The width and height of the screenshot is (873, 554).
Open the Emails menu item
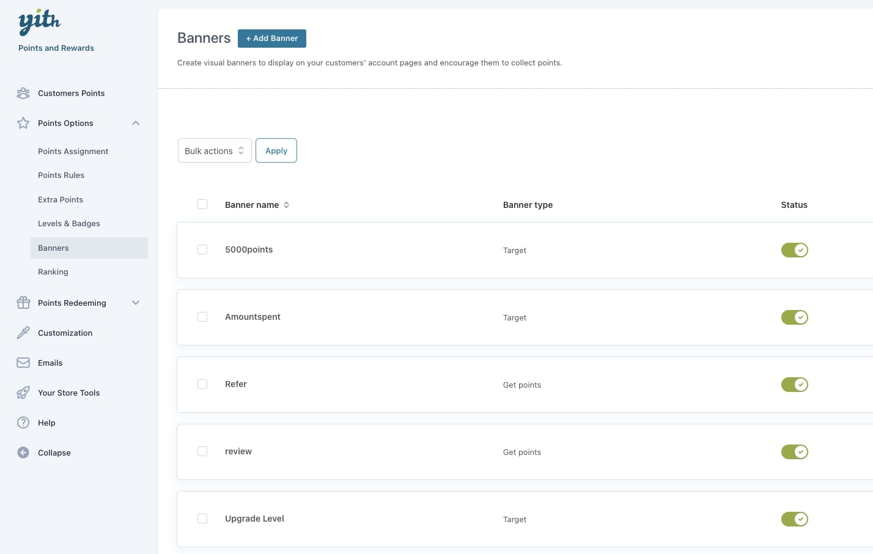[50, 363]
